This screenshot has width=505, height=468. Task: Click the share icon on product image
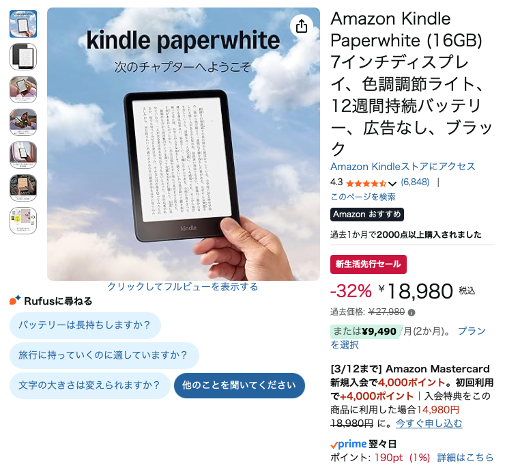[x=302, y=26]
